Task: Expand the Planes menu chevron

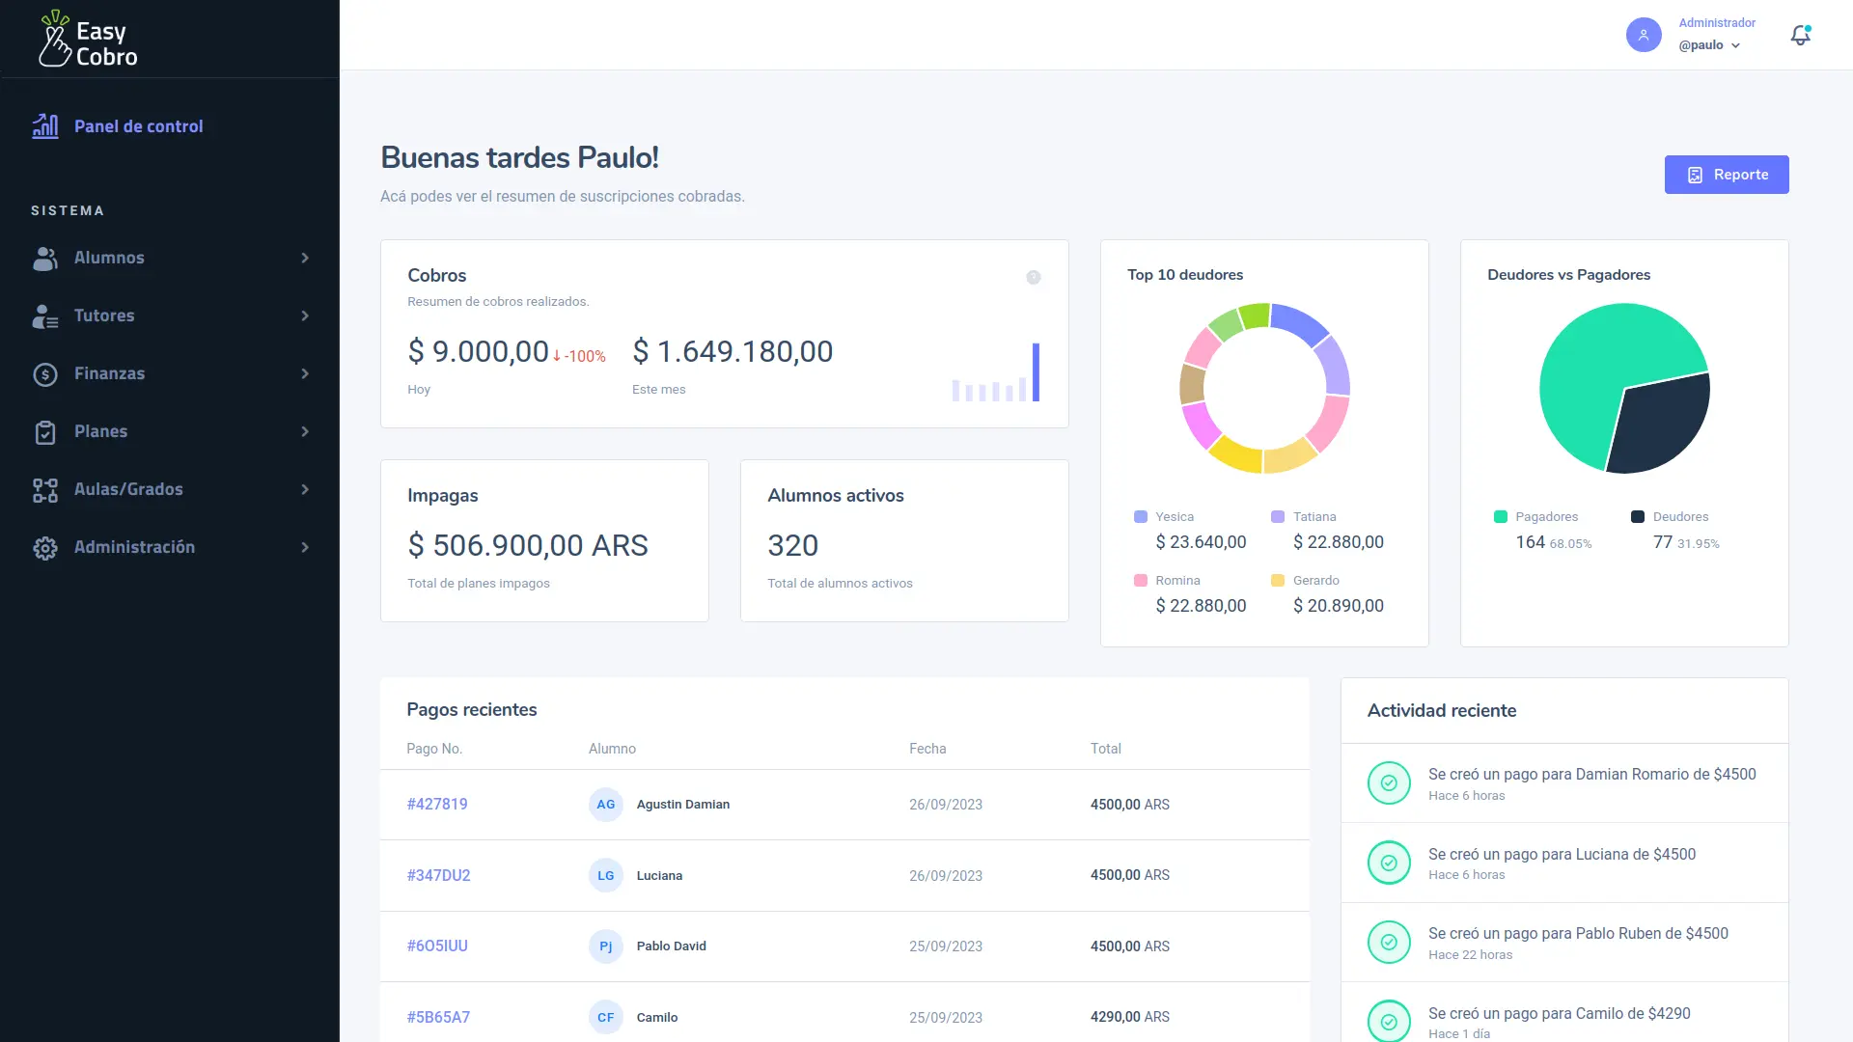Action: [x=305, y=432]
